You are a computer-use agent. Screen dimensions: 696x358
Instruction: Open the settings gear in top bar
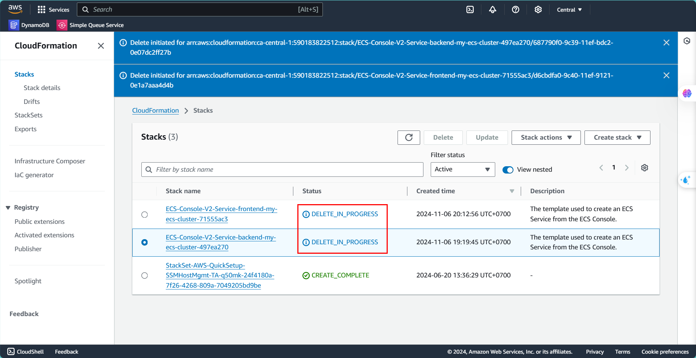pos(538,9)
